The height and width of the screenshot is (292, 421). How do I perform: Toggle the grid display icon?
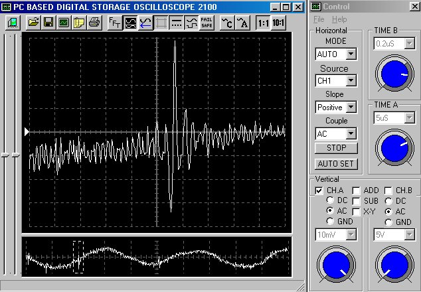(161, 22)
